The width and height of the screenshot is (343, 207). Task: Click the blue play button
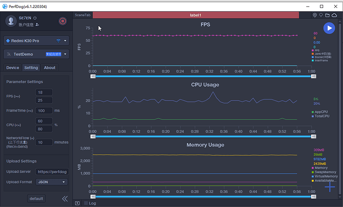click(x=329, y=28)
